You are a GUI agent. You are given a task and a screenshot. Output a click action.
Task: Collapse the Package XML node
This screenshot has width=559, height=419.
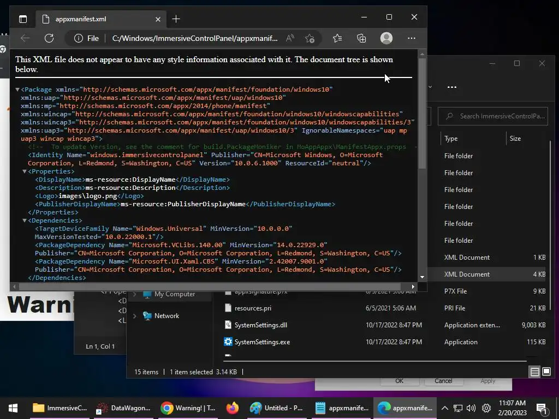(17, 89)
